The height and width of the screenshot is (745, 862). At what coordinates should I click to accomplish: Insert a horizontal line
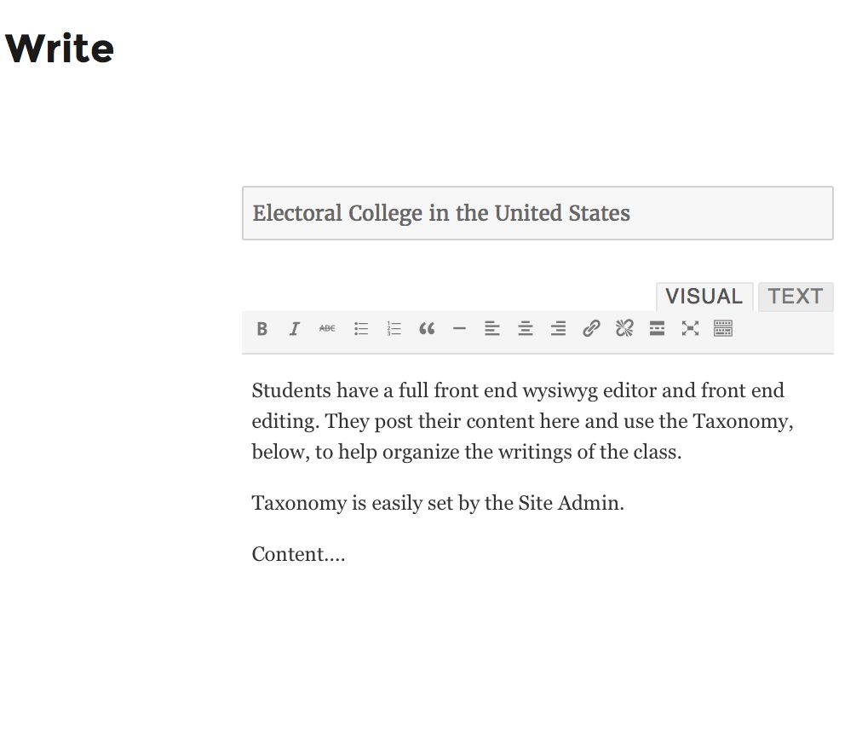pyautogui.click(x=459, y=328)
